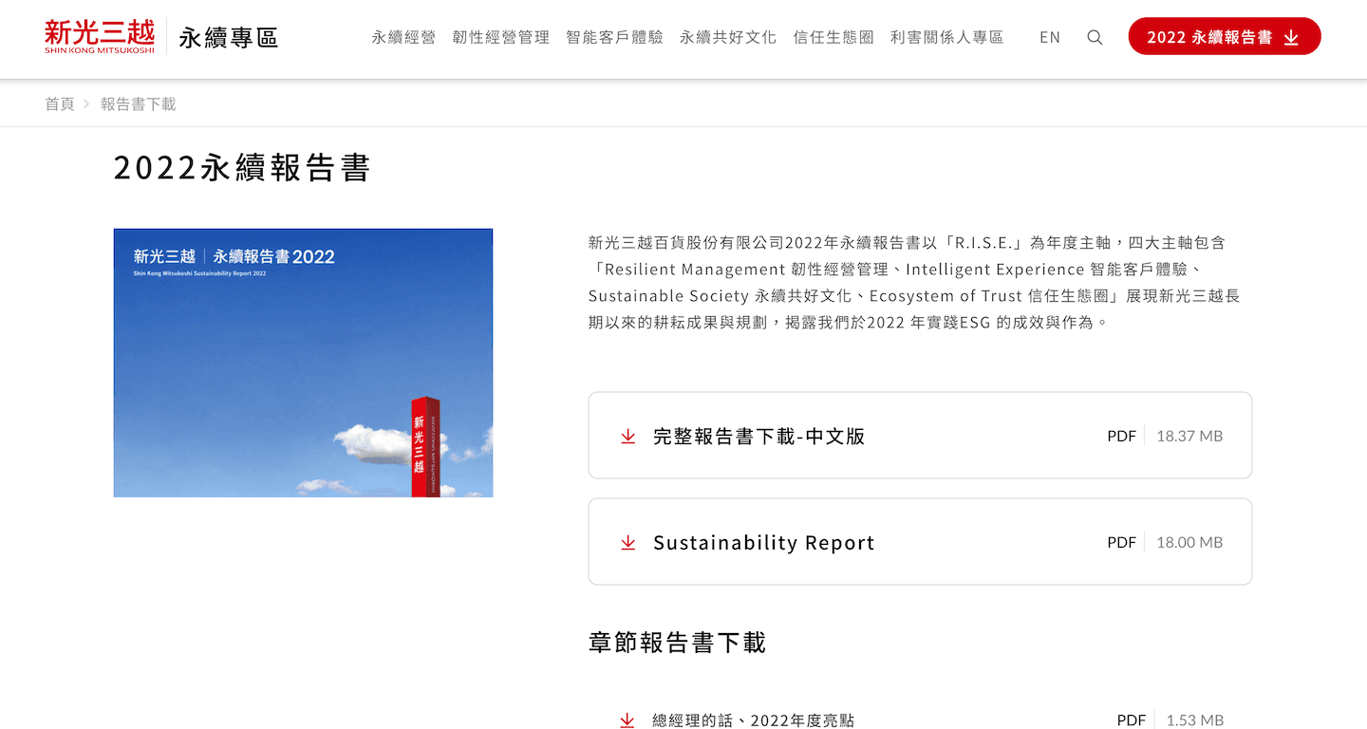Open the 利害關係人專區 menu

coord(946,37)
